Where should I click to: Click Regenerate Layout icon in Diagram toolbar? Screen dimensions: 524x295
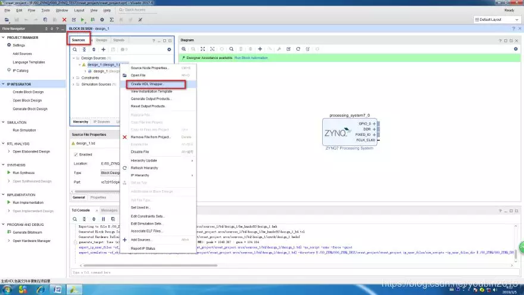tap(298, 49)
